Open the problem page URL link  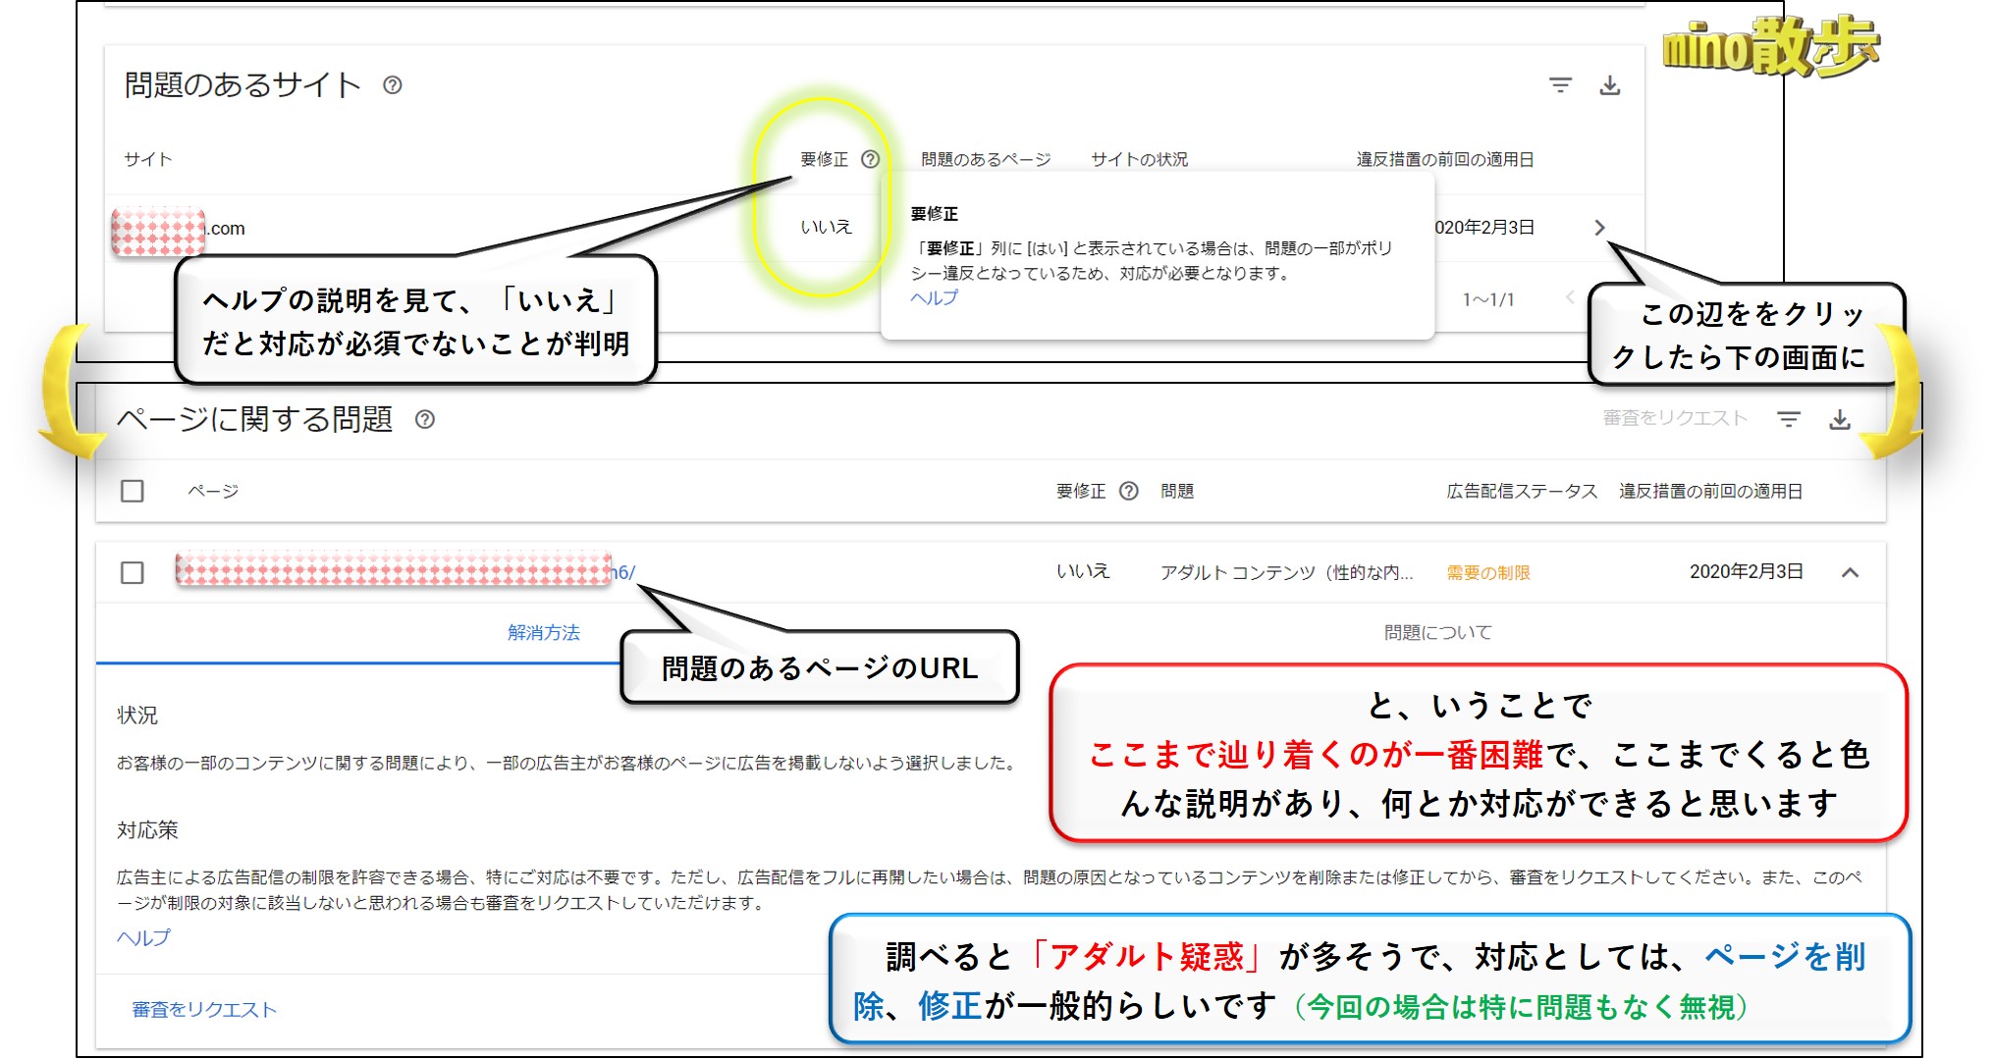[x=623, y=572]
